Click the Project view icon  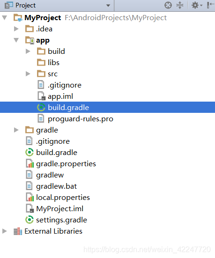tap(8, 5)
